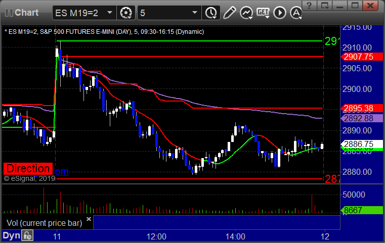This screenshot has width=385, height=243.
Task: Close the volume study panel X
Action: 89,219
